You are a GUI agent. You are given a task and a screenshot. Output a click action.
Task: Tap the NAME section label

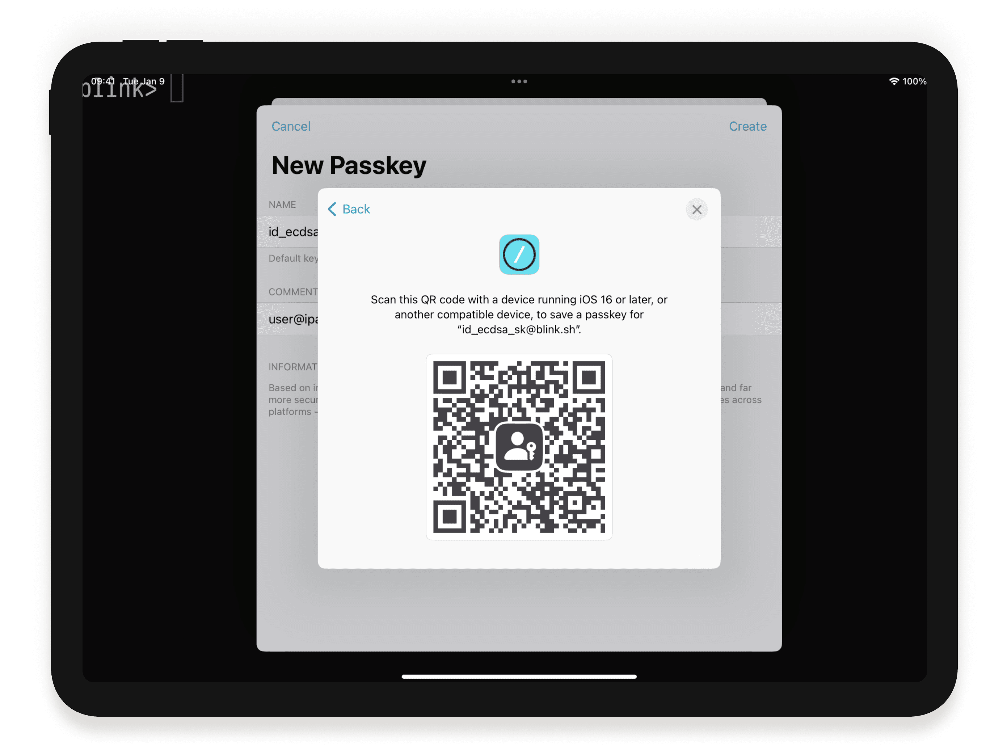pos(282,205)
